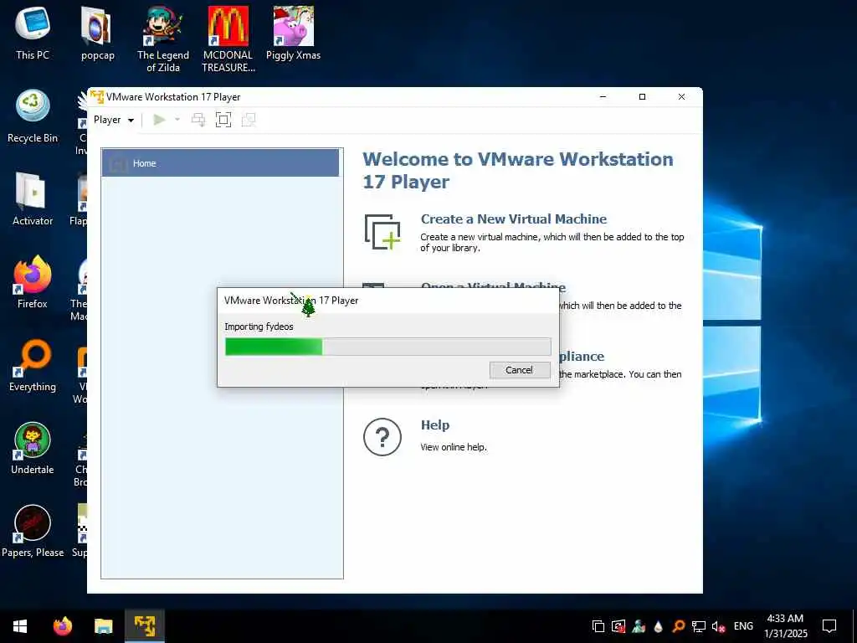Click View online help text
Viewport: 857px width, 643px height.
[454, 447]
